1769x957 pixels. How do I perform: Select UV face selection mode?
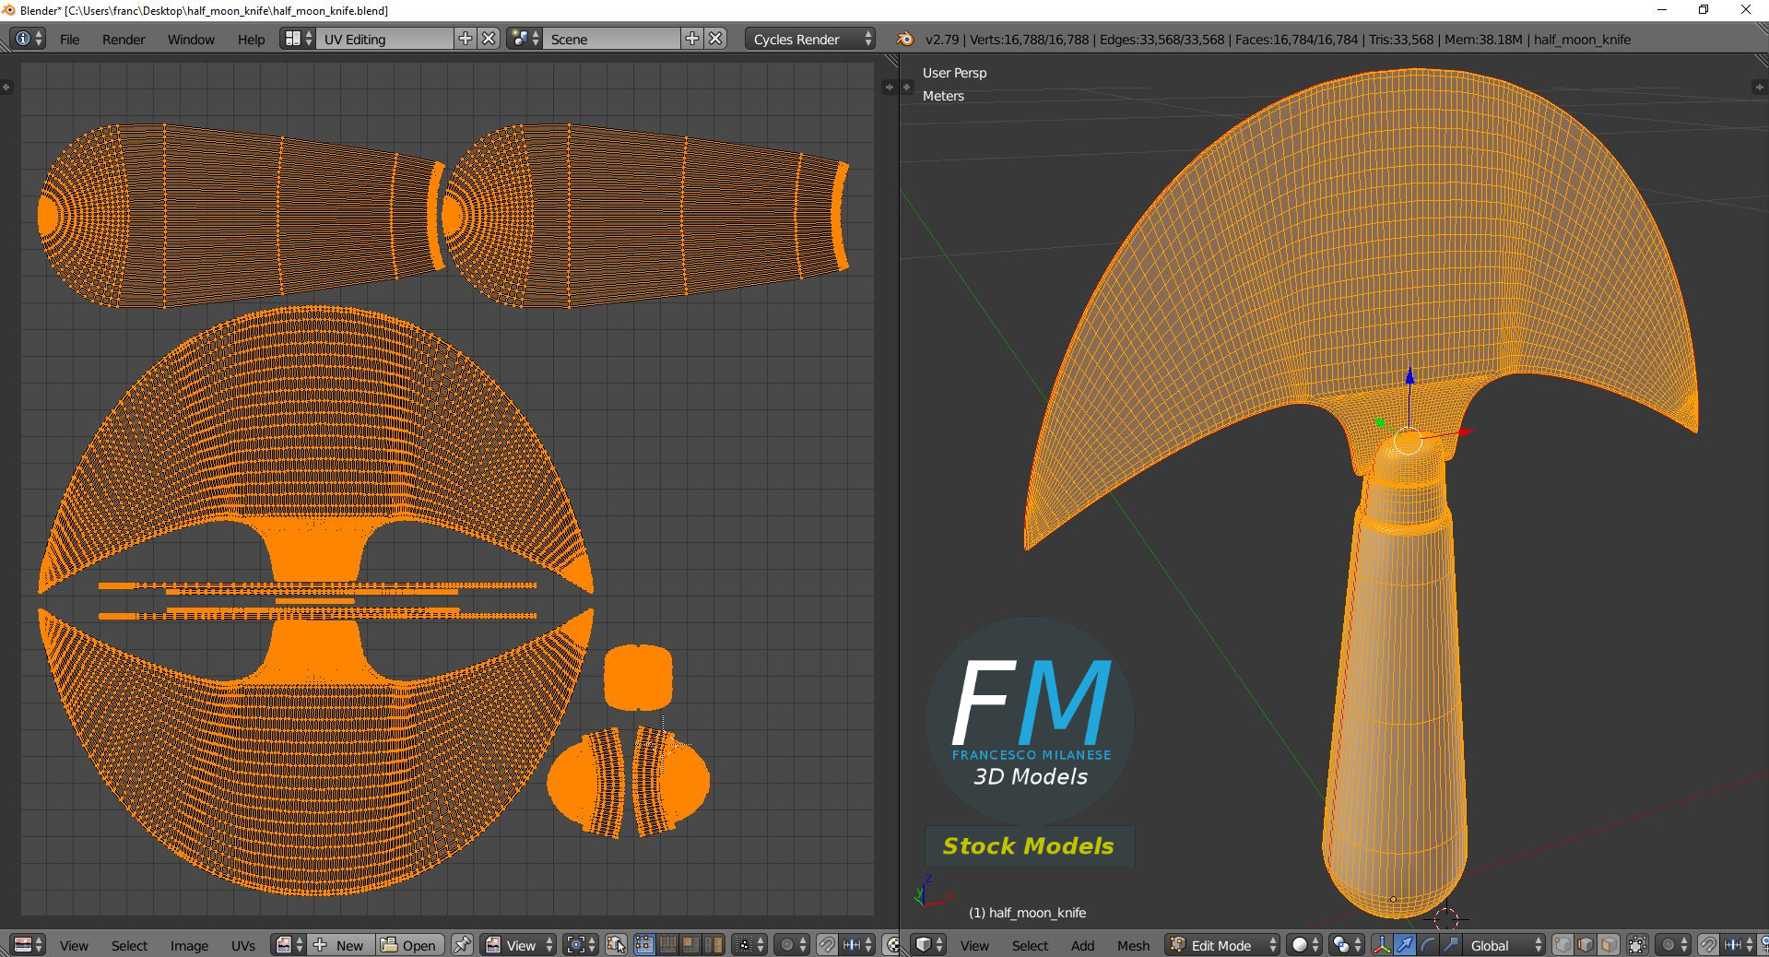click(690, 945)
